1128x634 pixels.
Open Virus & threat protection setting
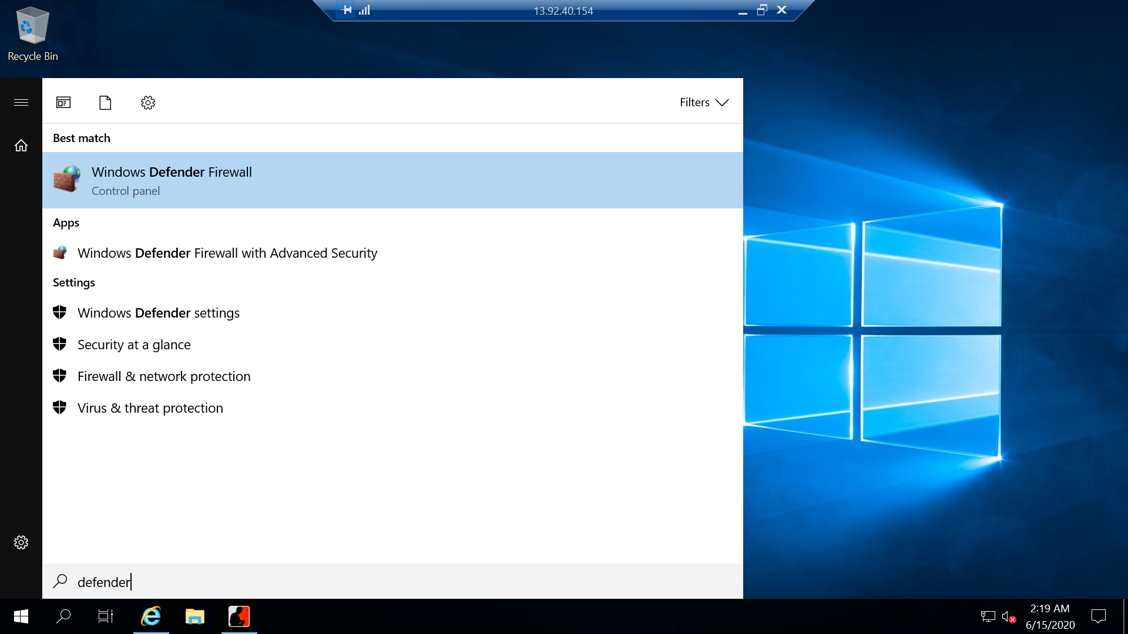pyautogui.click(x=392, y=408)
